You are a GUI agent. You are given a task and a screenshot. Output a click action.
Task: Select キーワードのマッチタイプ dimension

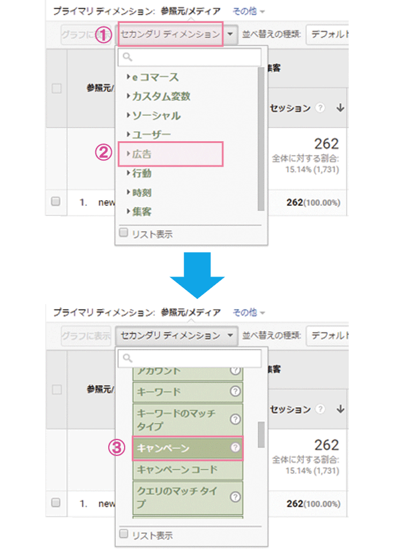188,420
